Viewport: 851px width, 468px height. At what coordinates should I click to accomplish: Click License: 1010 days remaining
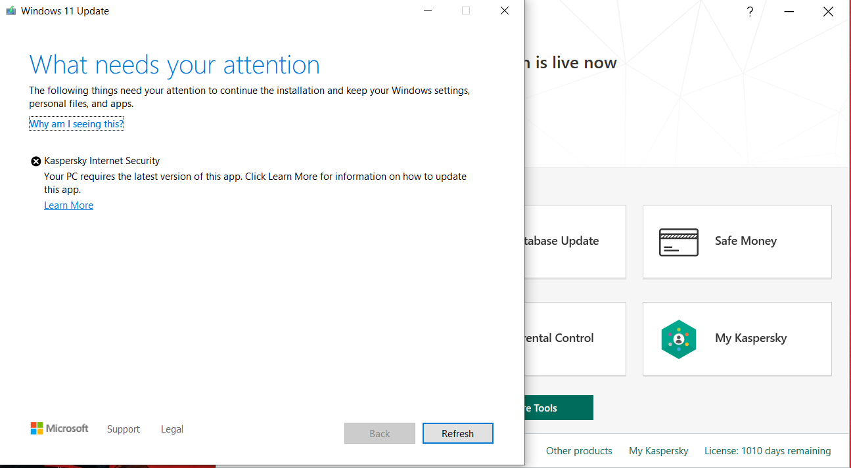(x=768, y=451)
